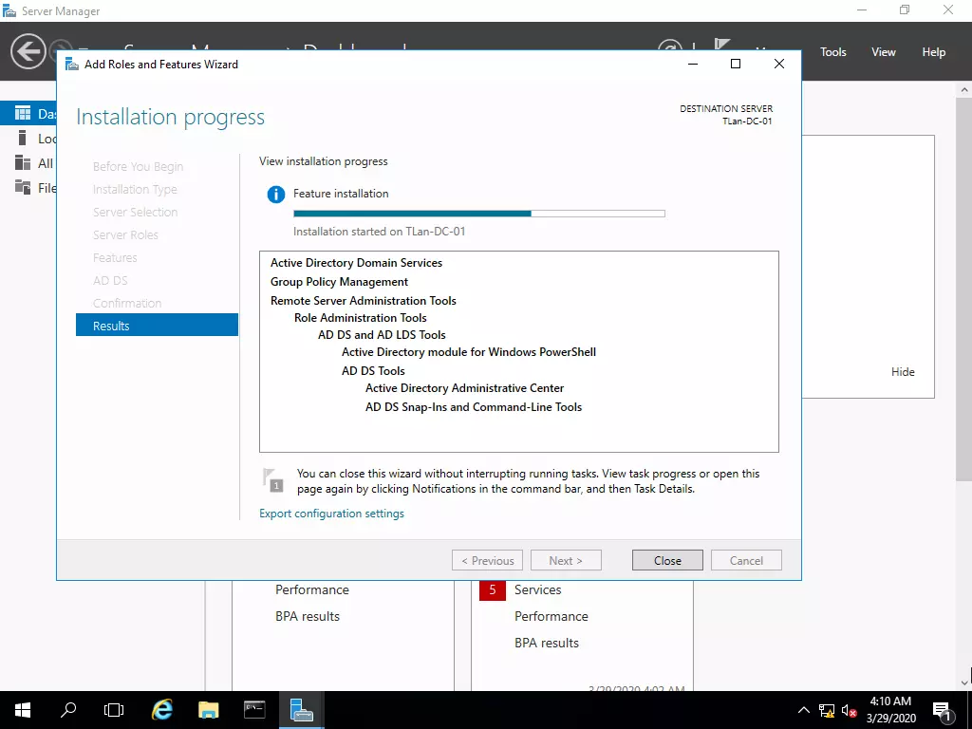Viewport: 972px width, 729px height.
Task: Click AD DS wizard step
Action: [x=110, y=280]
